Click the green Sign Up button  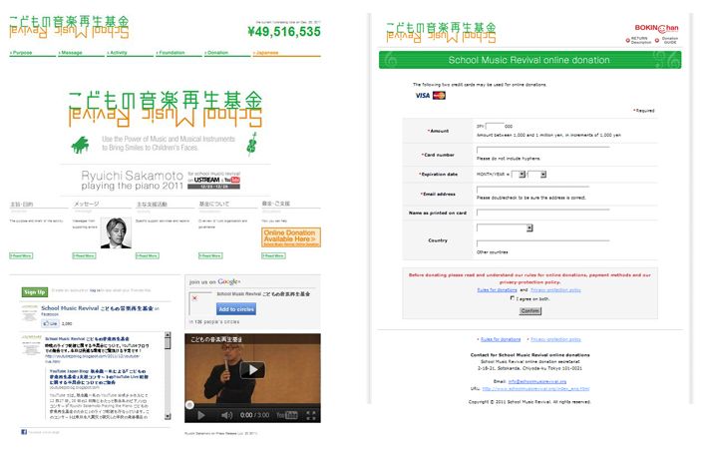[35, 292]
